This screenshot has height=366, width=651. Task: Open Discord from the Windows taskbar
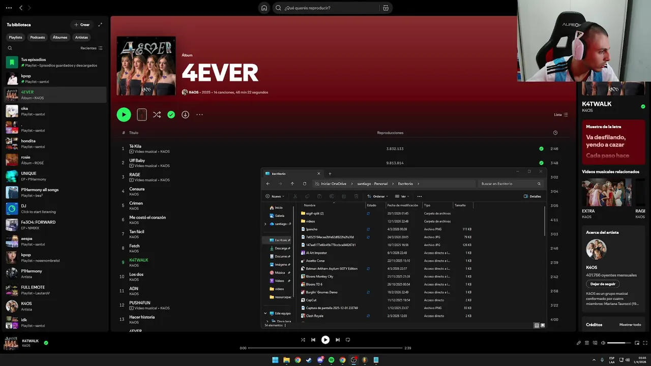(x=320, y=360)
